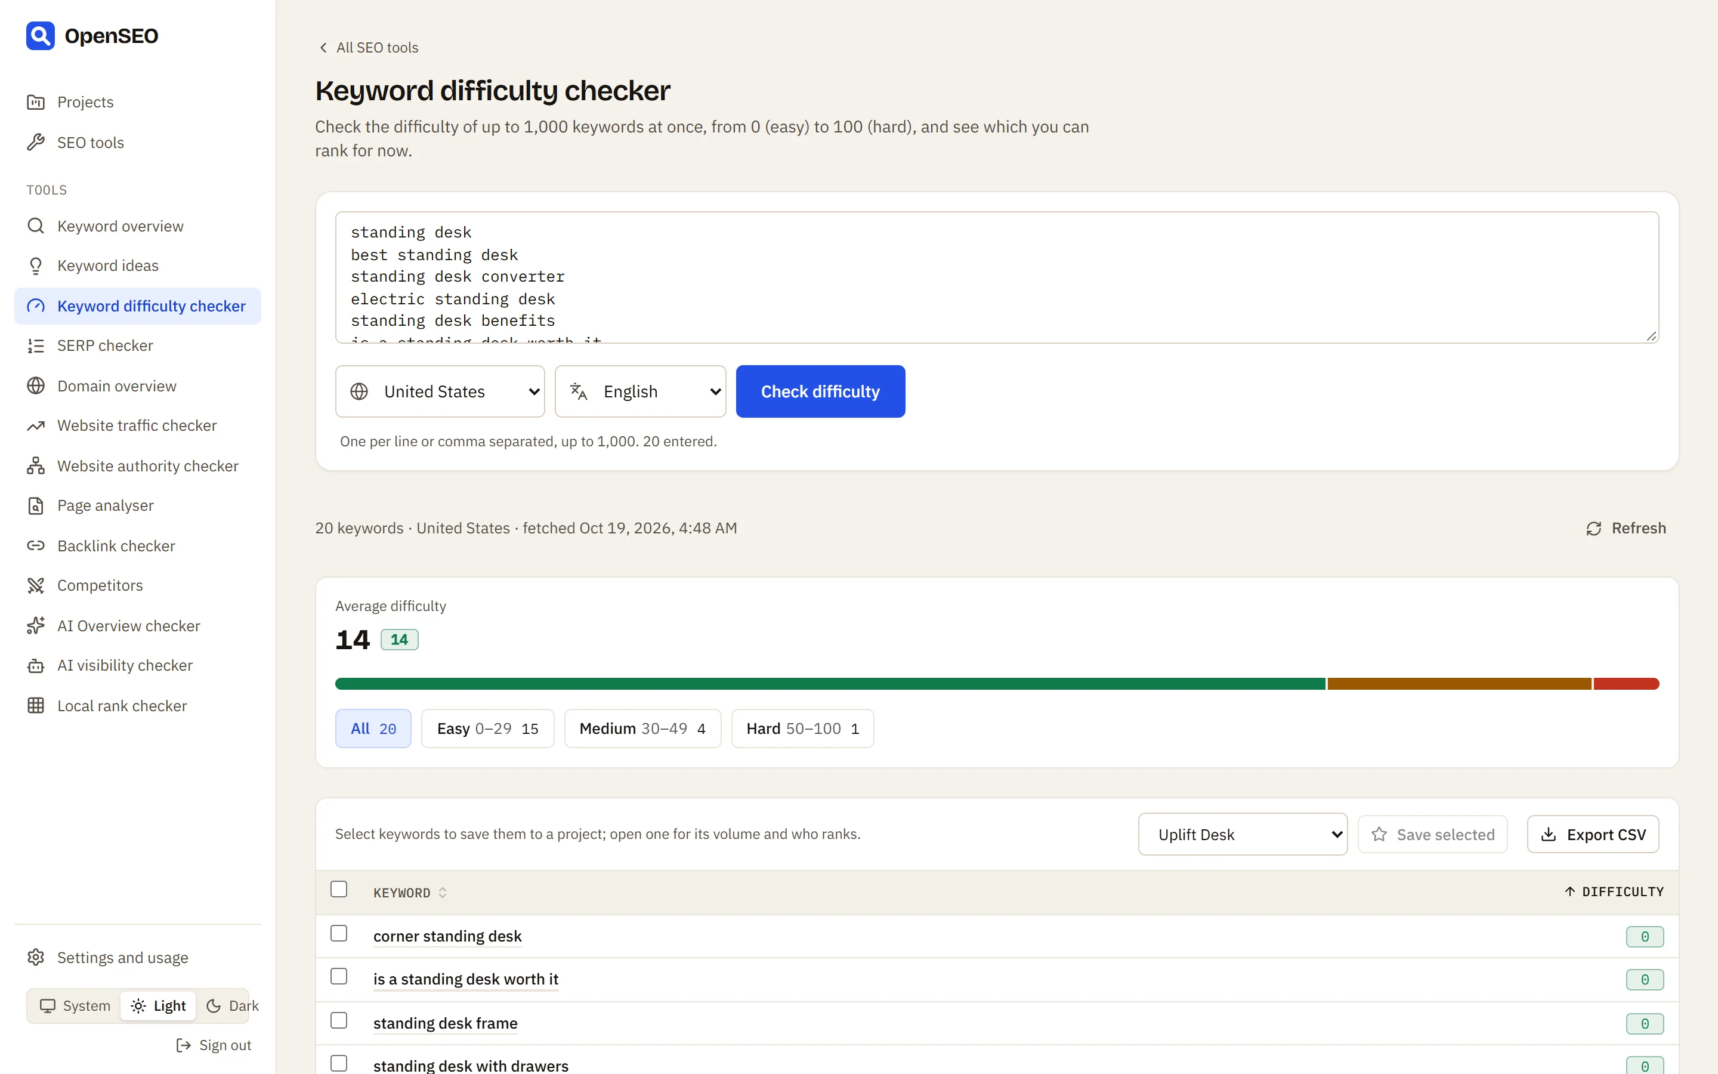Screen dimensions: 1718x1074
Task: Open Page analyser tool
Action: pyautogui.click(x=138, y=506)
